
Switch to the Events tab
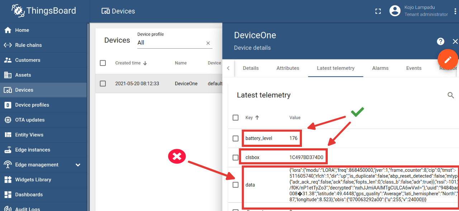pyautogui.click(x=414, y=68)
